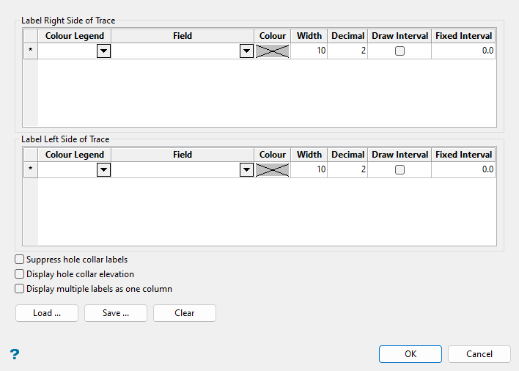
Task: Open Colour Legend dropdown in Right Side table
Action: [103, 51]
